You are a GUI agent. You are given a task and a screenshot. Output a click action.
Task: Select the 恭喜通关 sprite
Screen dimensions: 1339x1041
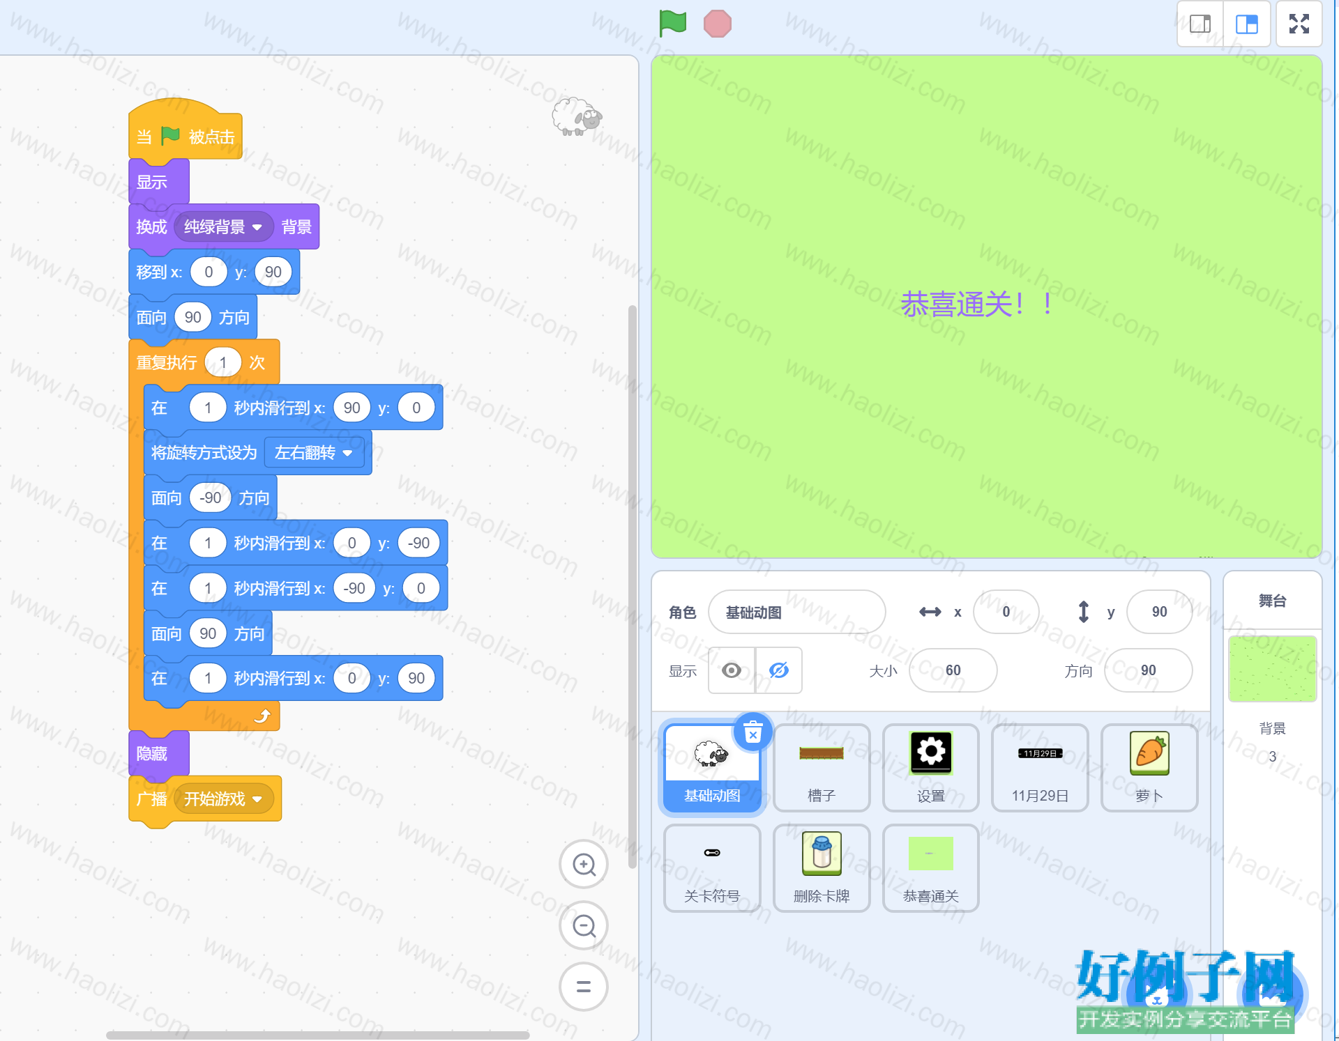tap(931, 868)
